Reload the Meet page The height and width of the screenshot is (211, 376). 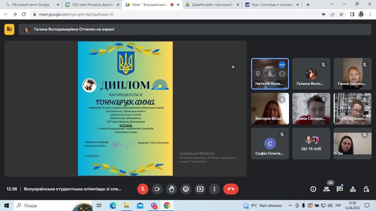[x=24, y=14]
